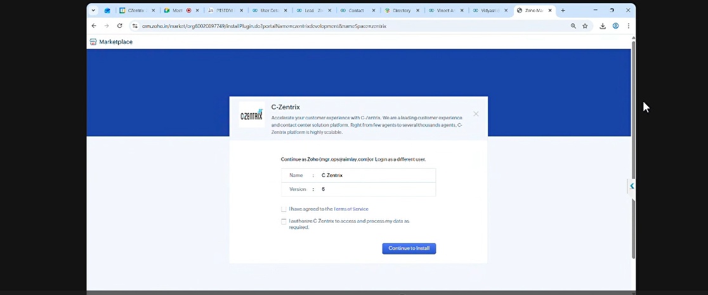Open the Chrome profile avatar icon
708x295 pixels.
(x=615, y=26)
